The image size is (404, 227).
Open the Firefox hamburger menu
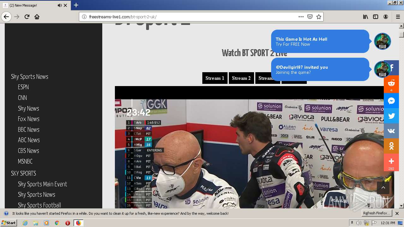click(398, 17)
